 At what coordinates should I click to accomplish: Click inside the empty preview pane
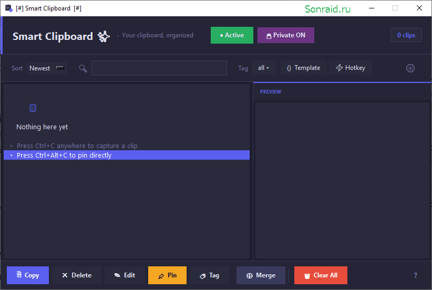343,180
